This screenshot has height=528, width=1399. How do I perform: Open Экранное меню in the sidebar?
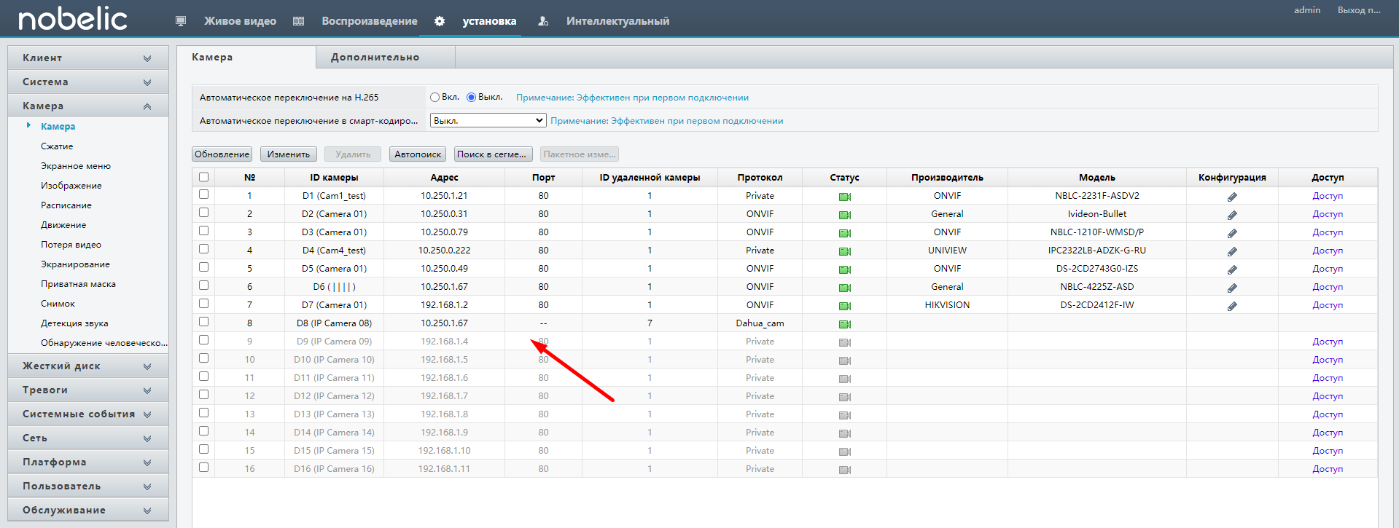(76, 166)
